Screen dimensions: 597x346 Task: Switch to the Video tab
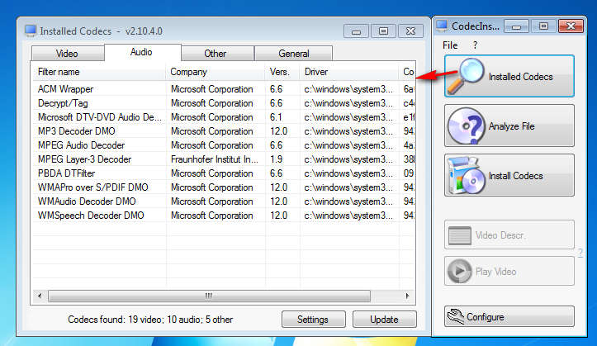tap(68, 54)
